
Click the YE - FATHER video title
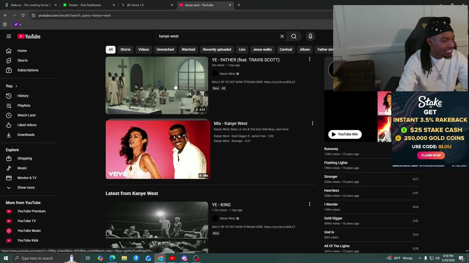pos(245,60)
